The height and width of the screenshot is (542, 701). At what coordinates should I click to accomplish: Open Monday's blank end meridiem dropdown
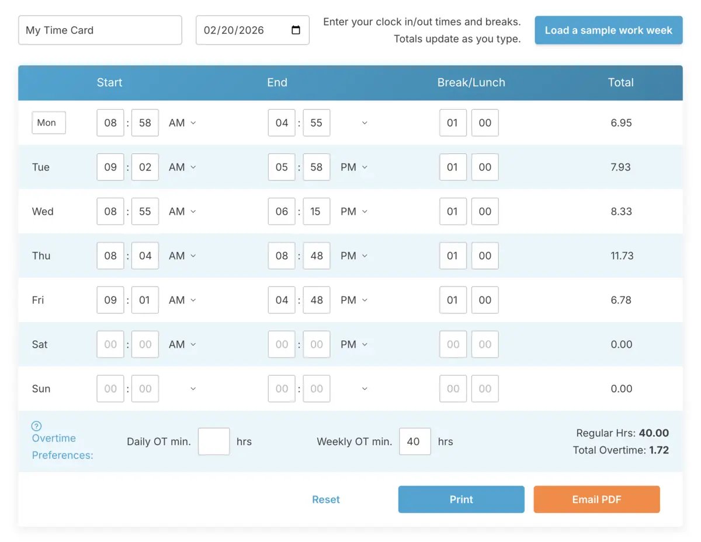click(365, 123)
